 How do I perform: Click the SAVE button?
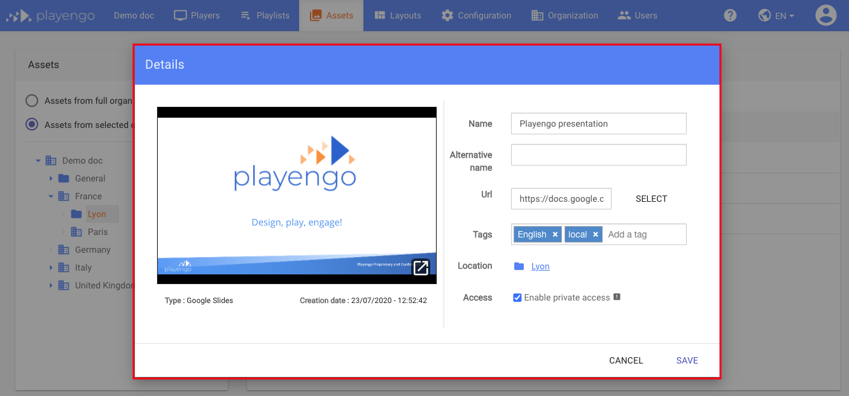coord(687,360)
